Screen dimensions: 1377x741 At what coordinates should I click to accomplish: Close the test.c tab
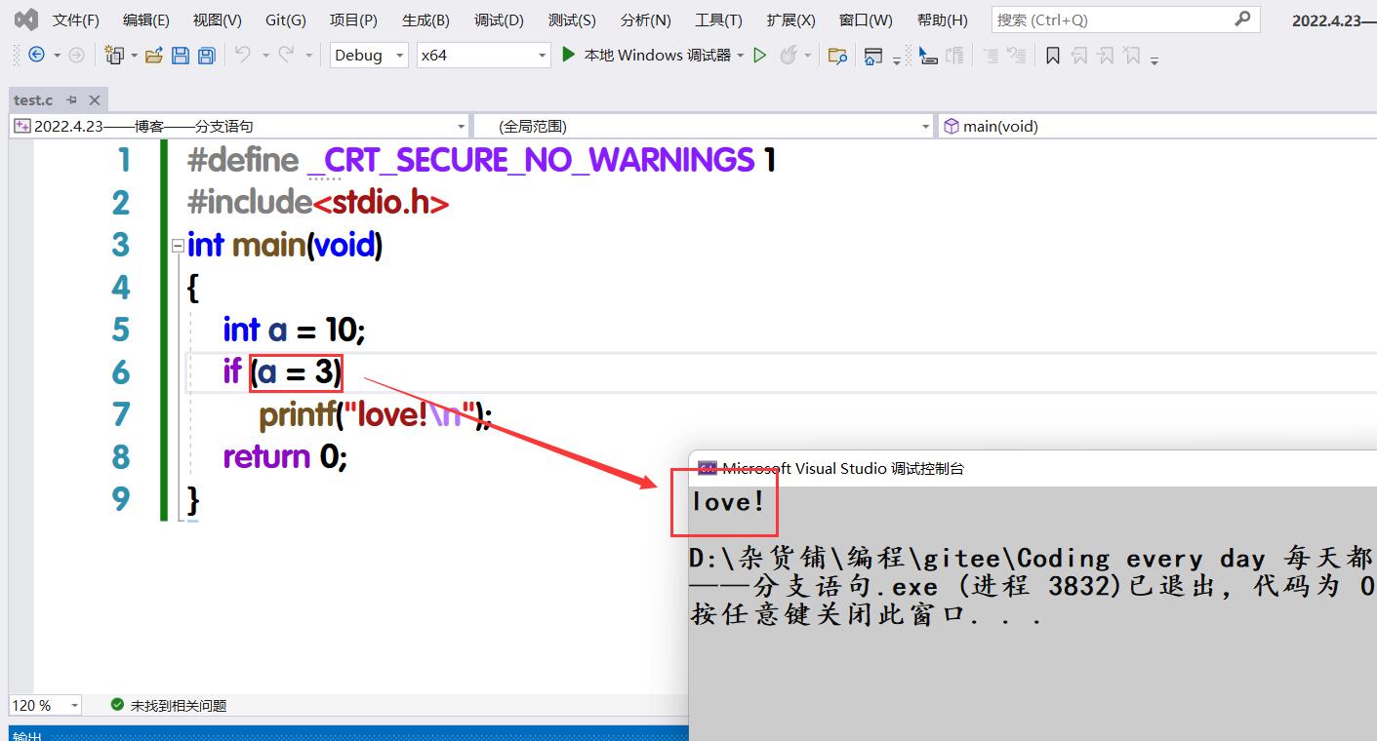coord(95,99)
